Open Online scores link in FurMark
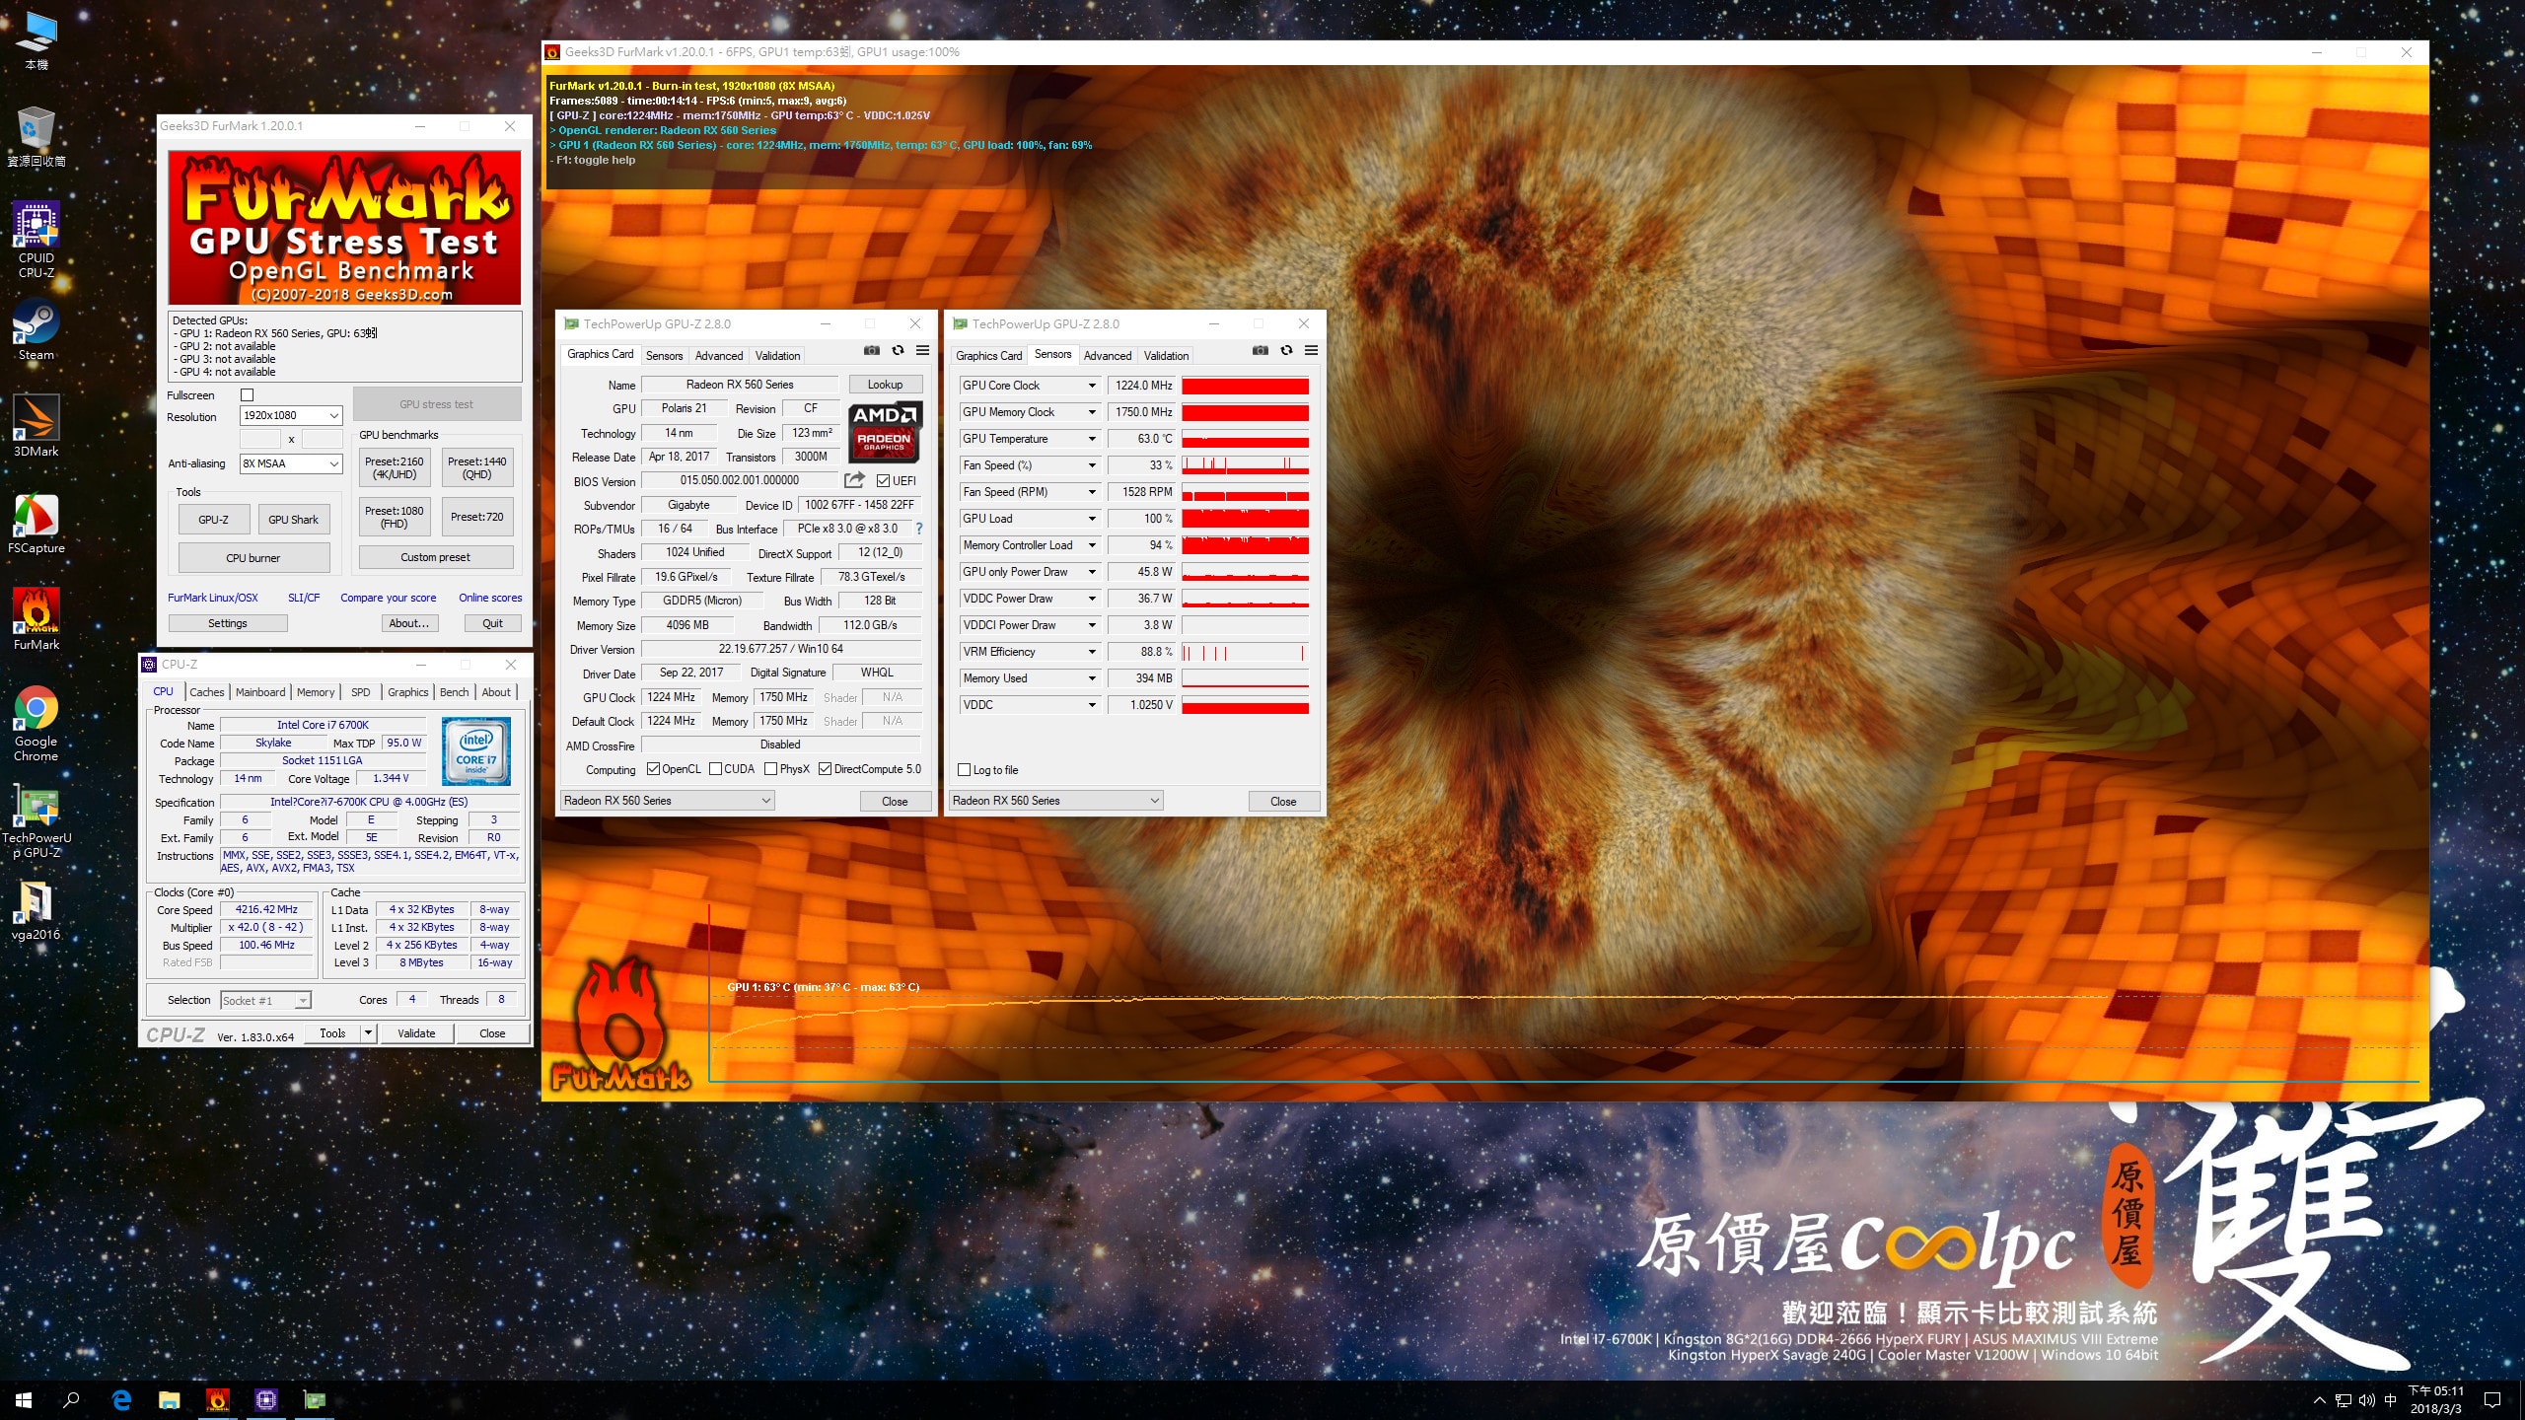 point(490,598)
